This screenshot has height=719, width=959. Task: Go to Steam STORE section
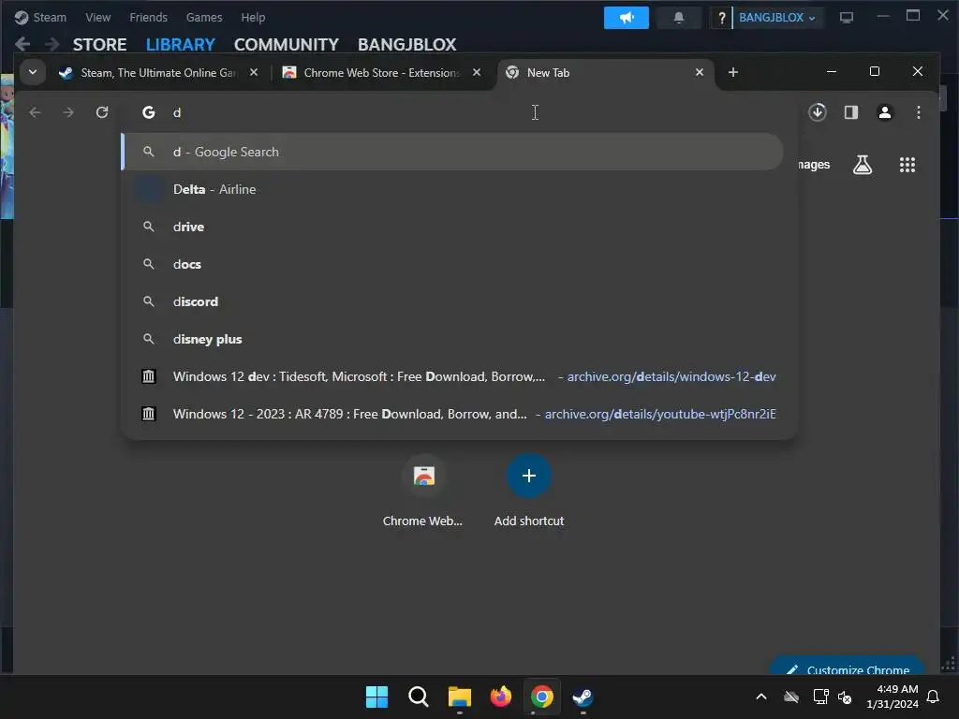pyautogui.click(x=99, y=45)
